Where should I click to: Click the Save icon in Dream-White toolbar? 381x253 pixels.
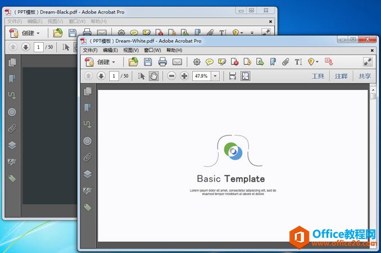click(x=148, y=62)
